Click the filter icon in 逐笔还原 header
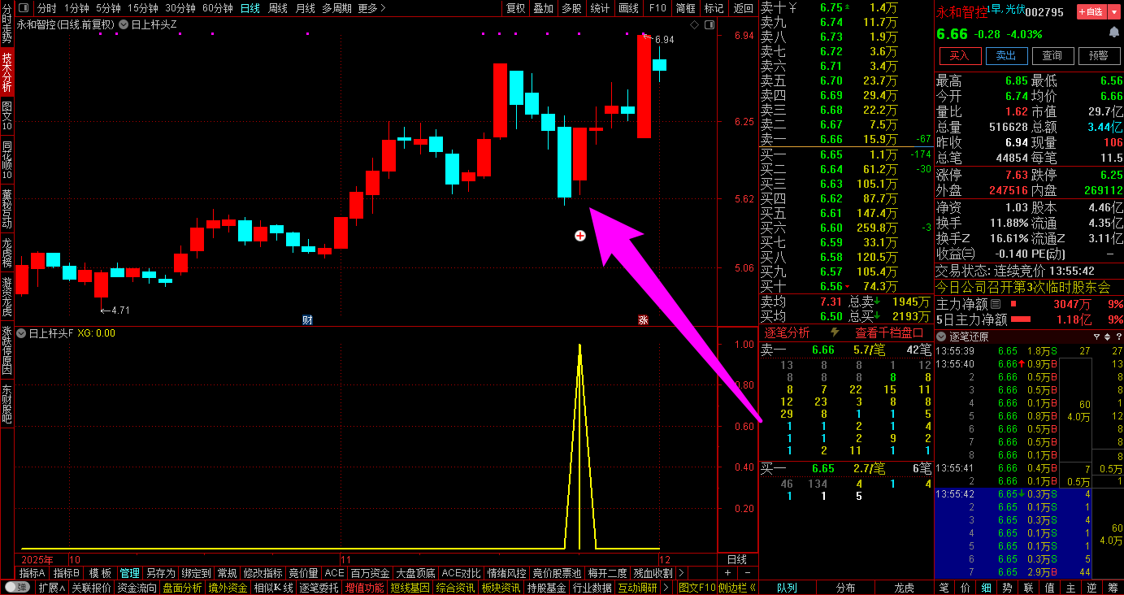 pyautogui.click(x=1096, y=337)
